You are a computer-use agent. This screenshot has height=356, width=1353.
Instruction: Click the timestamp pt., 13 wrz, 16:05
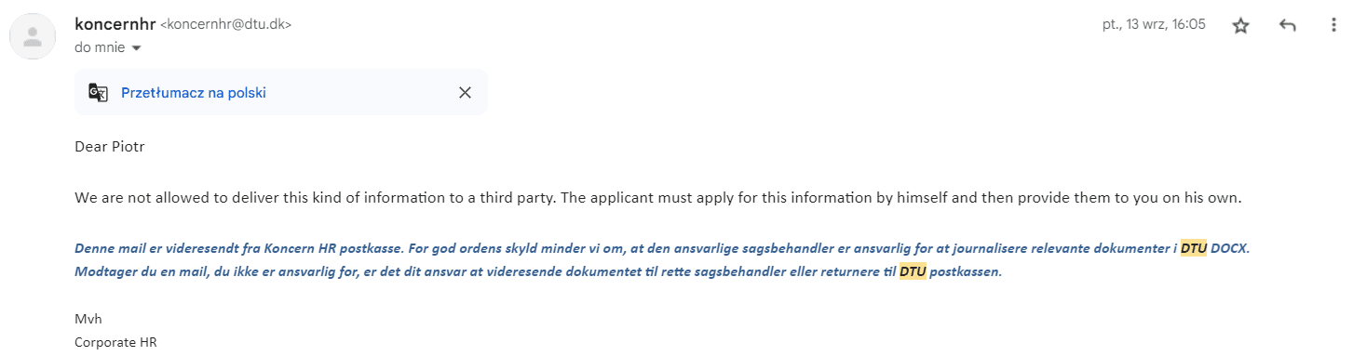click(x=1154, y=25)
